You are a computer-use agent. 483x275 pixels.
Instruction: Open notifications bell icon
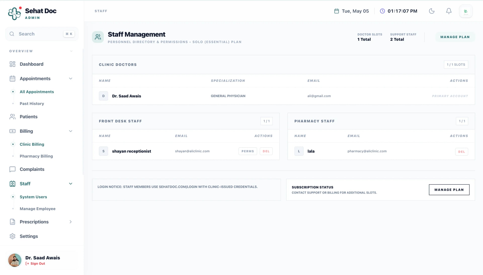(x=449, y=11)
